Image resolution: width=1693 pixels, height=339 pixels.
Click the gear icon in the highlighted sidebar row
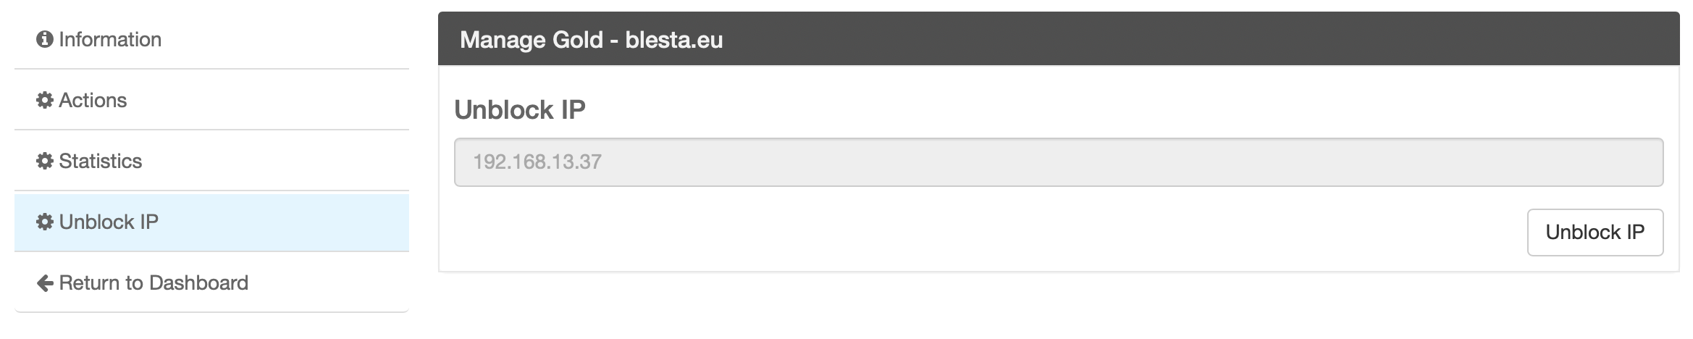click(x=45, y=222)
